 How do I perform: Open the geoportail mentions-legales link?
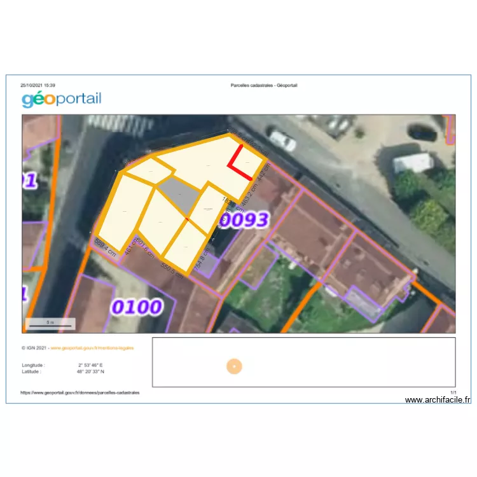coord(101,348)
